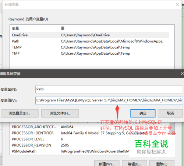Click the 新建(W)... button
184x166 pixels.
point(107,163)
